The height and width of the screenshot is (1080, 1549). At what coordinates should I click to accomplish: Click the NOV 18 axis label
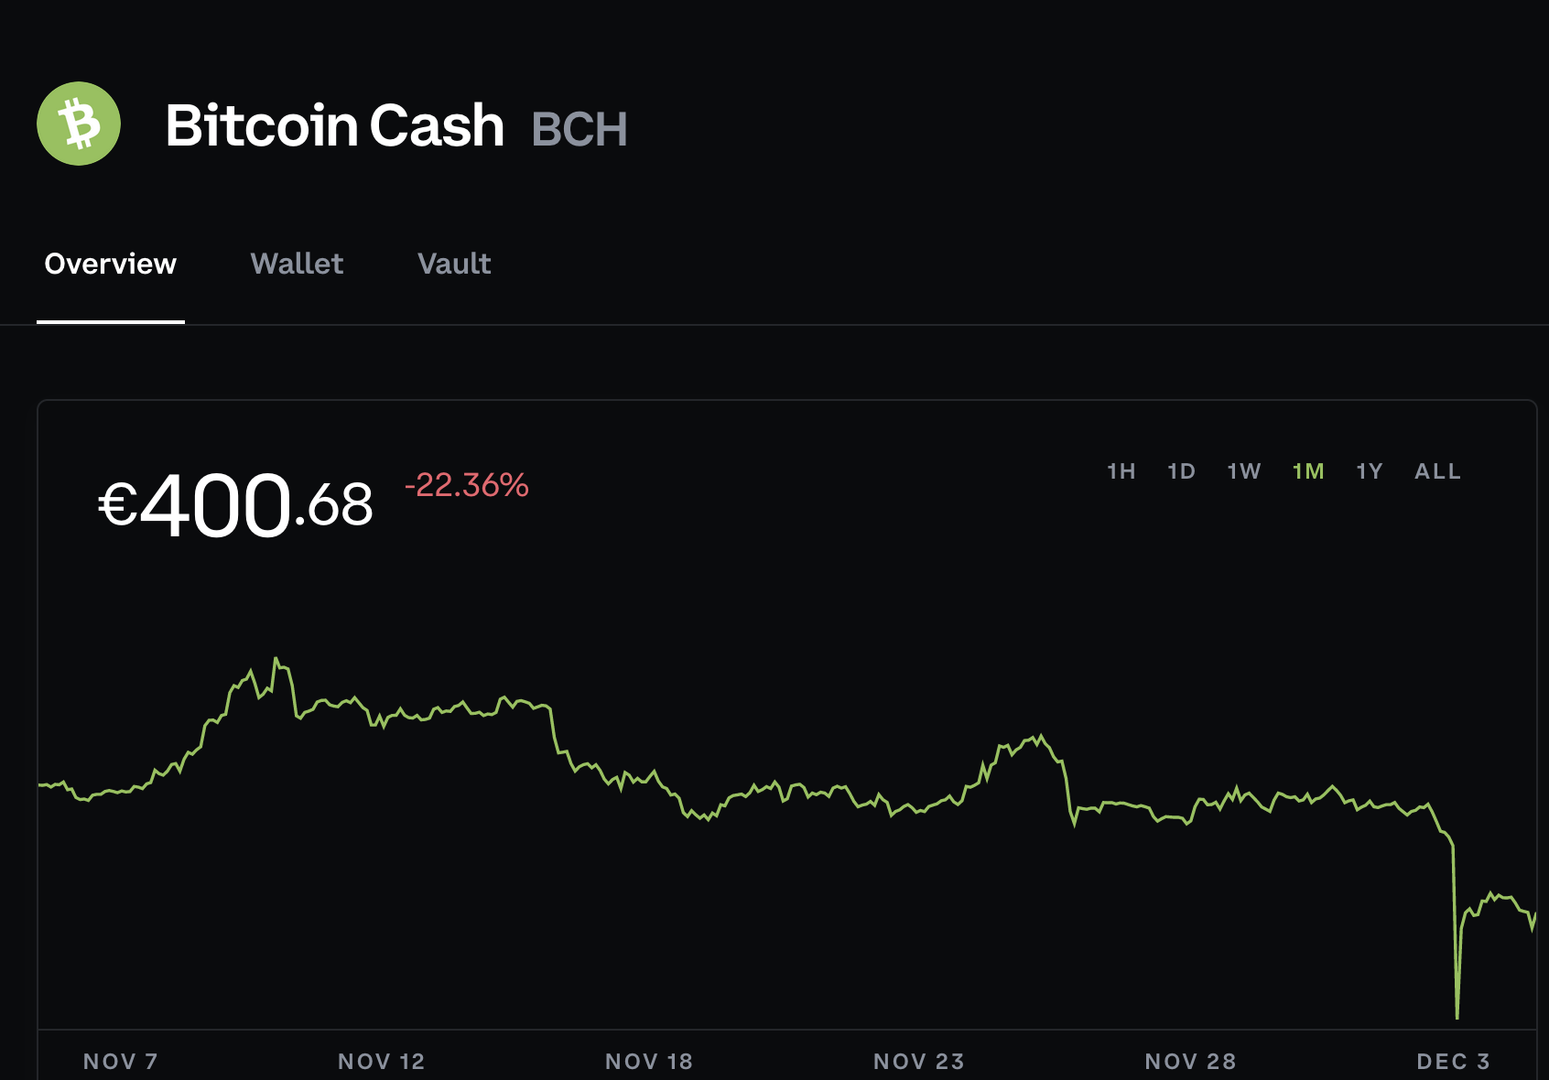point(649,1062)
